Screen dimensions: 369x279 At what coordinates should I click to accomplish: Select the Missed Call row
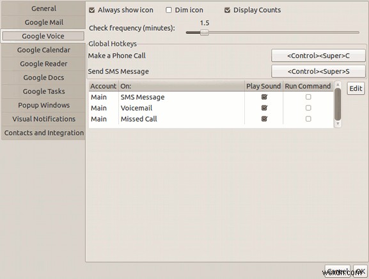(211, 119)
